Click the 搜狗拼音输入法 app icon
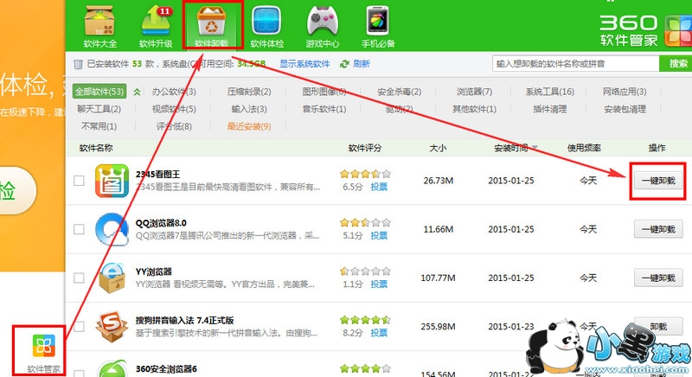Viewport: 692px width, 377px height. (112, 326)
